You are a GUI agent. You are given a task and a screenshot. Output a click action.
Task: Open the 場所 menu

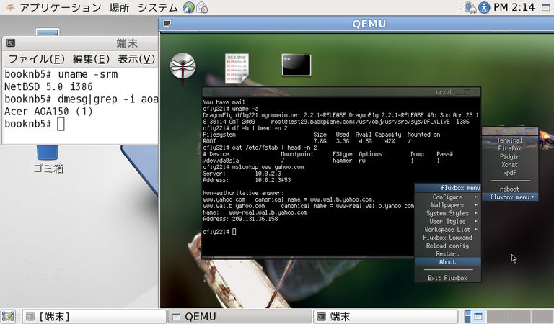click(x=119, y=7)
